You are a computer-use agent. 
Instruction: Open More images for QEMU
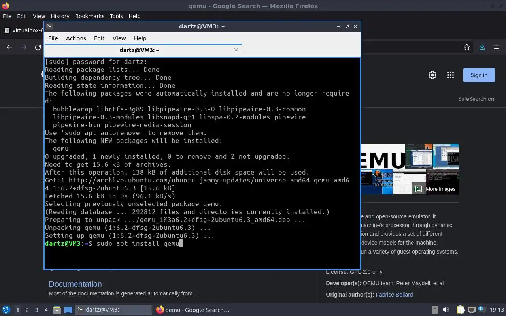point(435,189)
